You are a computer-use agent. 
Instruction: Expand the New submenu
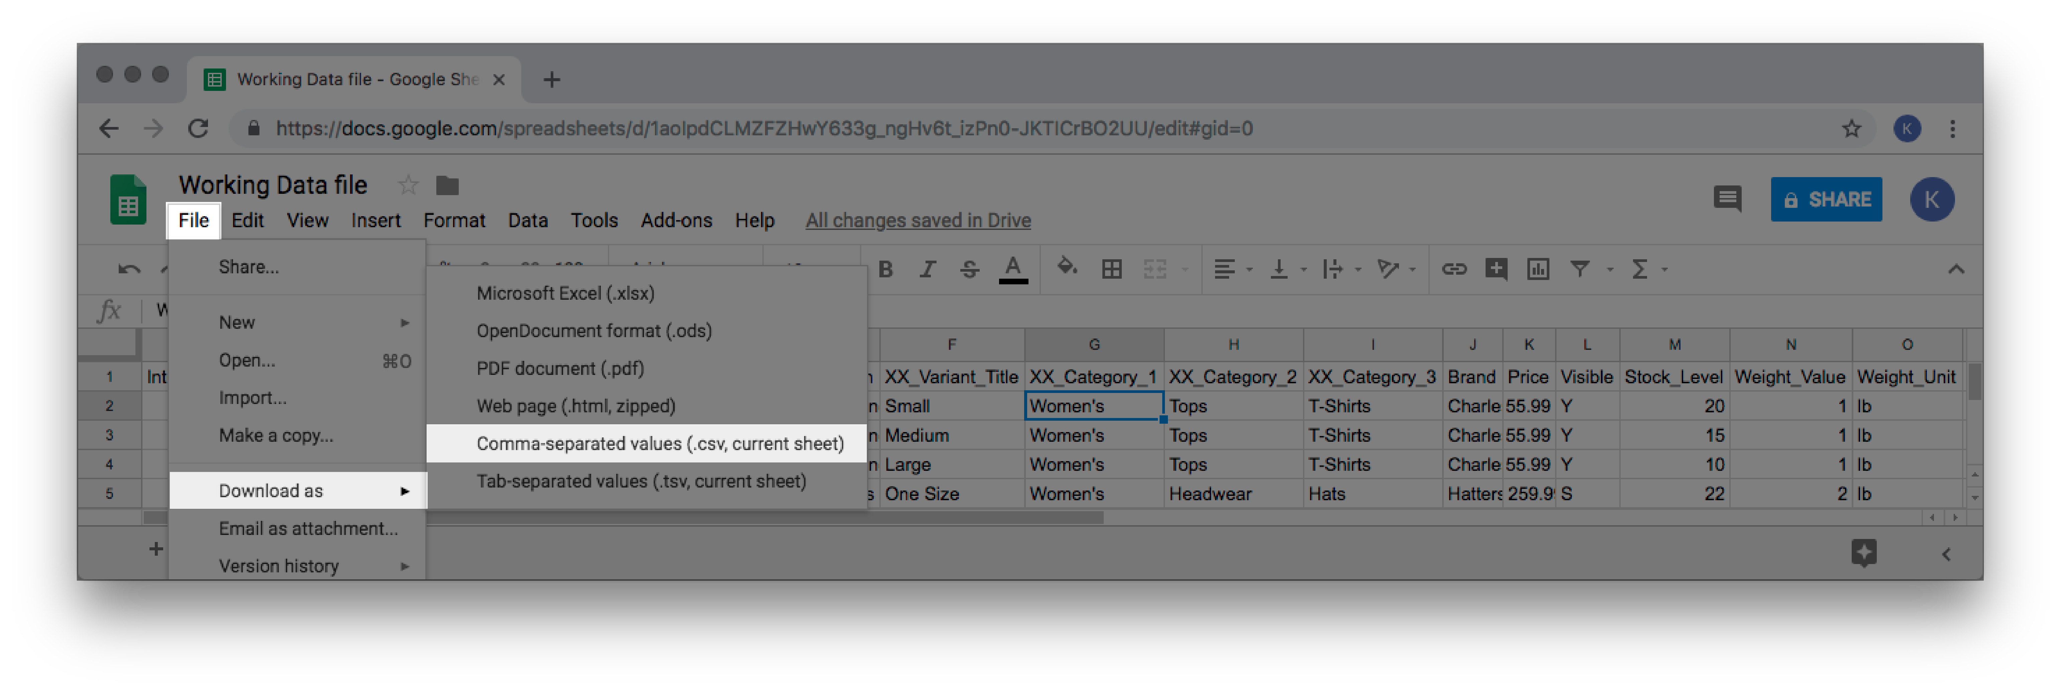point(298,322)
